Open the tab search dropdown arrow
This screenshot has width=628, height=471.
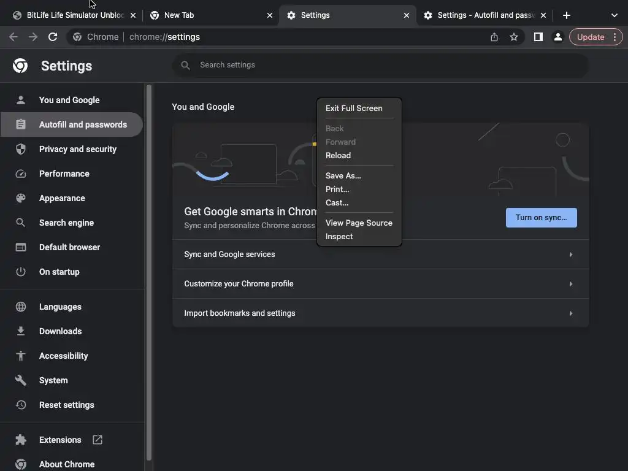coord(614,15)
